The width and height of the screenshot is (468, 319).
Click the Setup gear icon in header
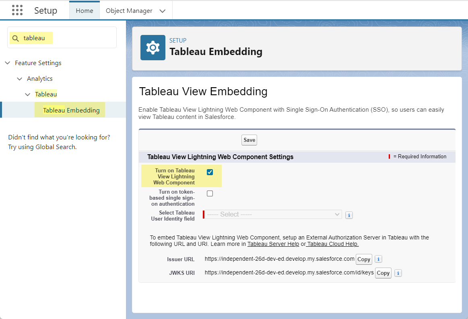tap(153, 47)
